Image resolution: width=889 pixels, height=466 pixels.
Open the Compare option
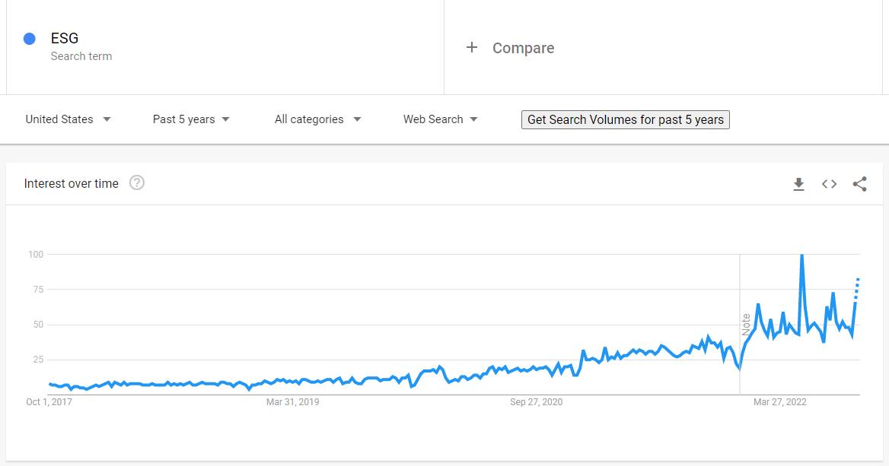523,48
